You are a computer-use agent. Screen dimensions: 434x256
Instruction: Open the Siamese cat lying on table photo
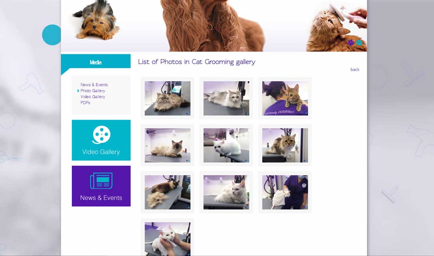pyautogui.click(x=167, y=145)
